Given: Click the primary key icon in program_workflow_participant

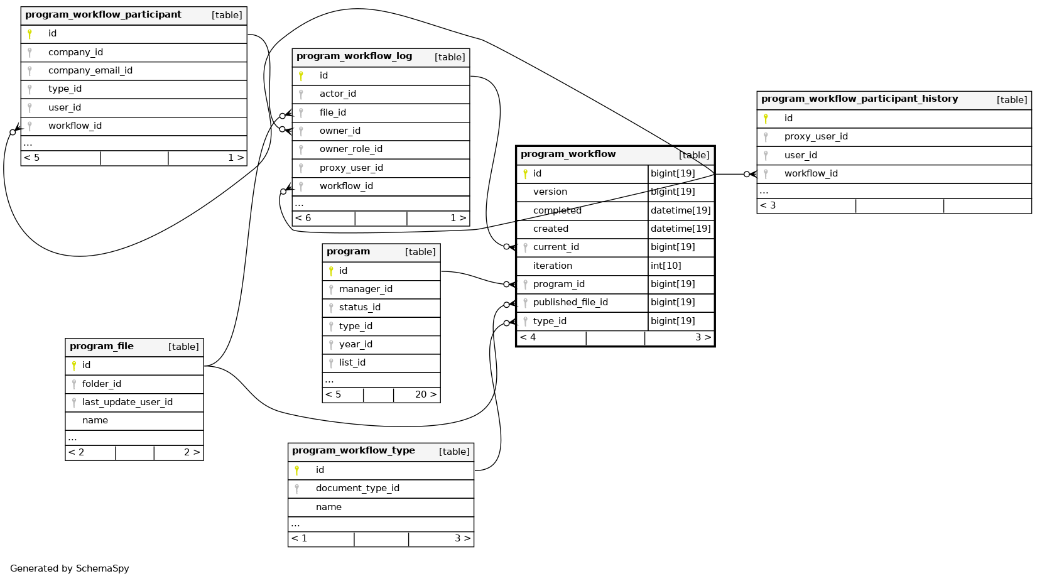Looking at the screenshot, I should tap(30, 34).
